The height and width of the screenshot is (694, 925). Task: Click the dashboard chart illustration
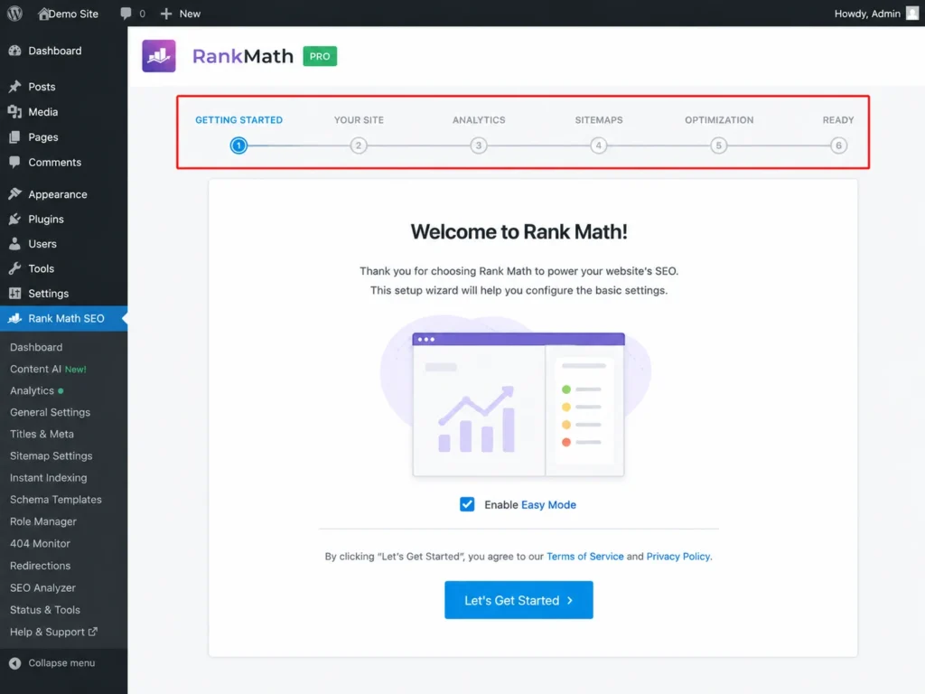tap(519, 404)
